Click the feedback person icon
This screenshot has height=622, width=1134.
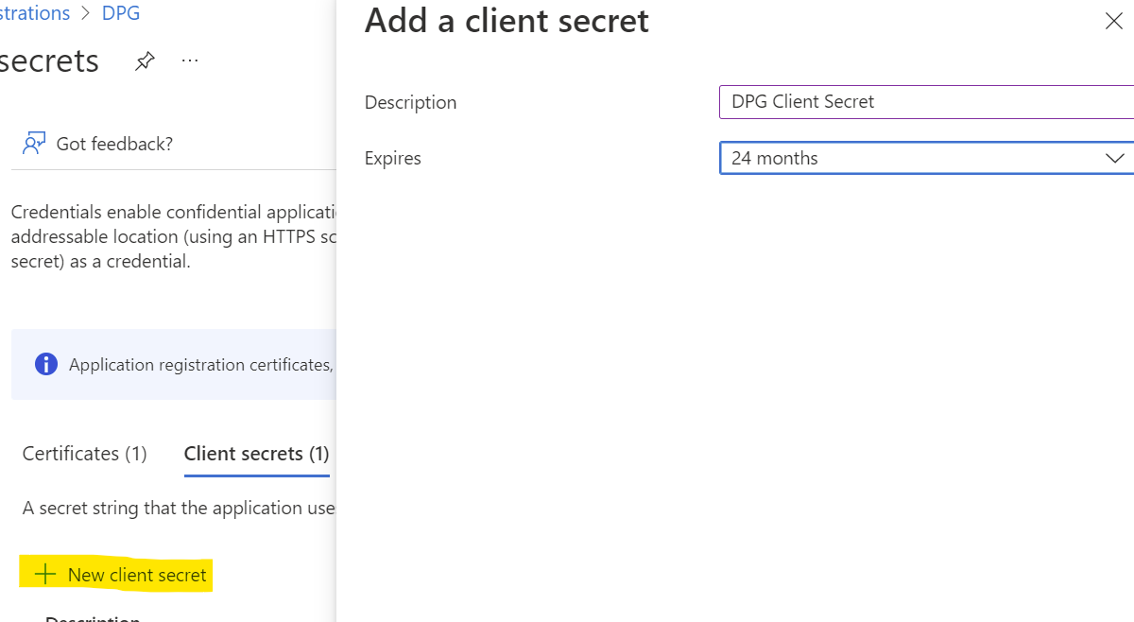coord(34,144)
